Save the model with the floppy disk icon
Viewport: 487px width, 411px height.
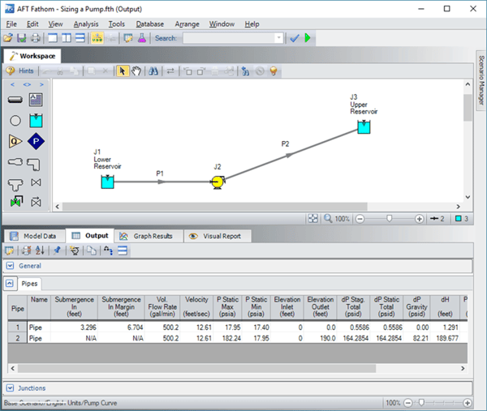(x=21, y=38)
